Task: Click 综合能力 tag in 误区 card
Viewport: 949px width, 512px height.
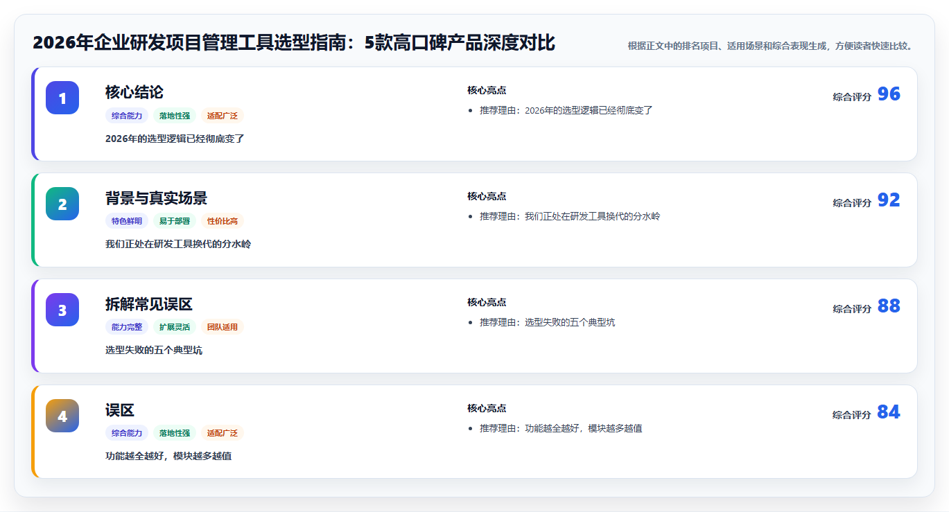Action: tap(127, 433)
